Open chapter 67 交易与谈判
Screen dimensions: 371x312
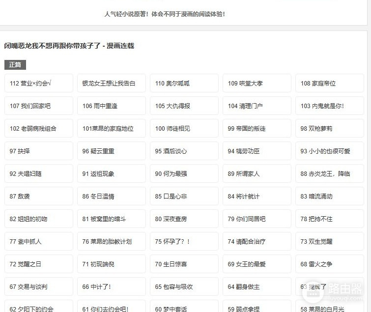pyautogui.click(x=39, y=286)
